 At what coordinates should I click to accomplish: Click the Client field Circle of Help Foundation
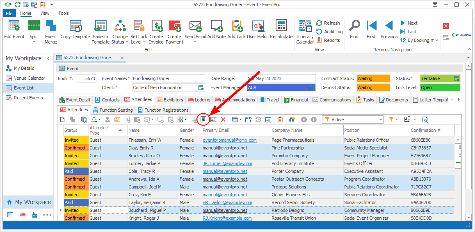click(169, 87)
